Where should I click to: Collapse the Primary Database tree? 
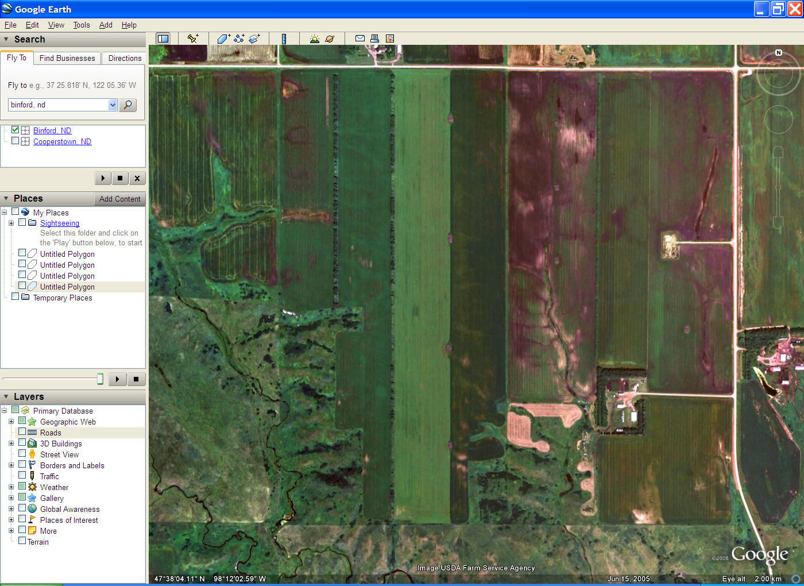4,411
